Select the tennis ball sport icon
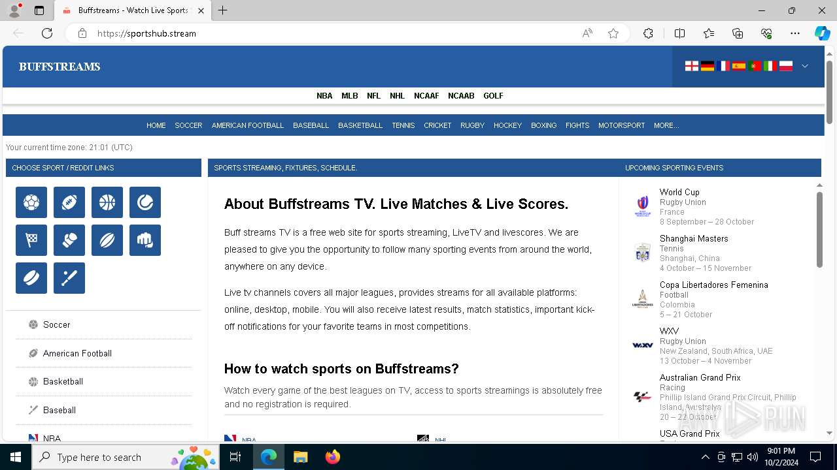The height and width of the screenshot is (470, 837). [x=145, y=202]
